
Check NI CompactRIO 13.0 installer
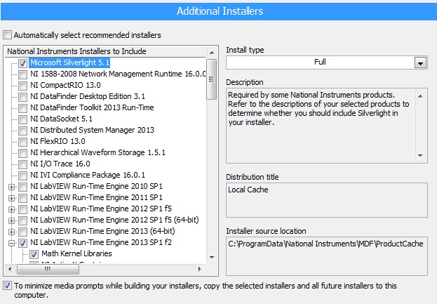pos(23,85)
